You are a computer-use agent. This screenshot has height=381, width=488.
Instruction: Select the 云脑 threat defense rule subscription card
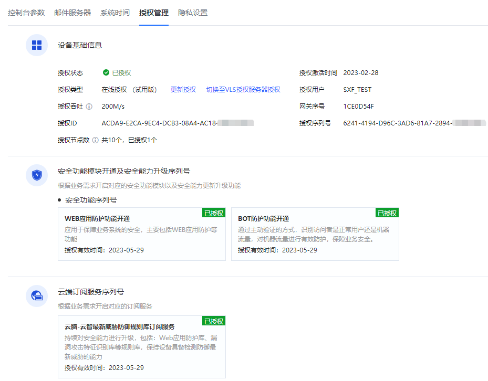point(141,347)
